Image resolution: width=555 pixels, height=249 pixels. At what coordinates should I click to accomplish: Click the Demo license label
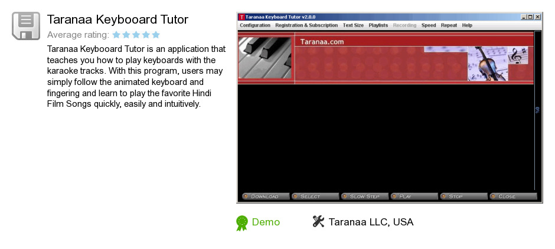point(266,222)
